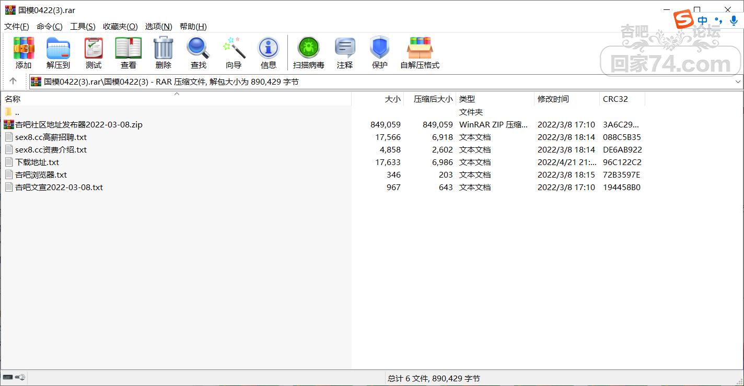Screen dimensions: 744x386
Task: Click the Scan Virus (扫描病毒) bug icon
Action: (x=309, y=48)
